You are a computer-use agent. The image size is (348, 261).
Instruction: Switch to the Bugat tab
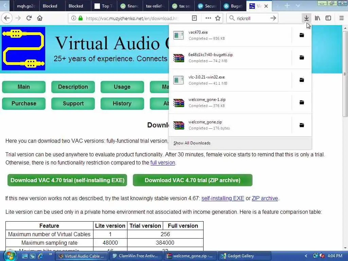tap(233, 6)
